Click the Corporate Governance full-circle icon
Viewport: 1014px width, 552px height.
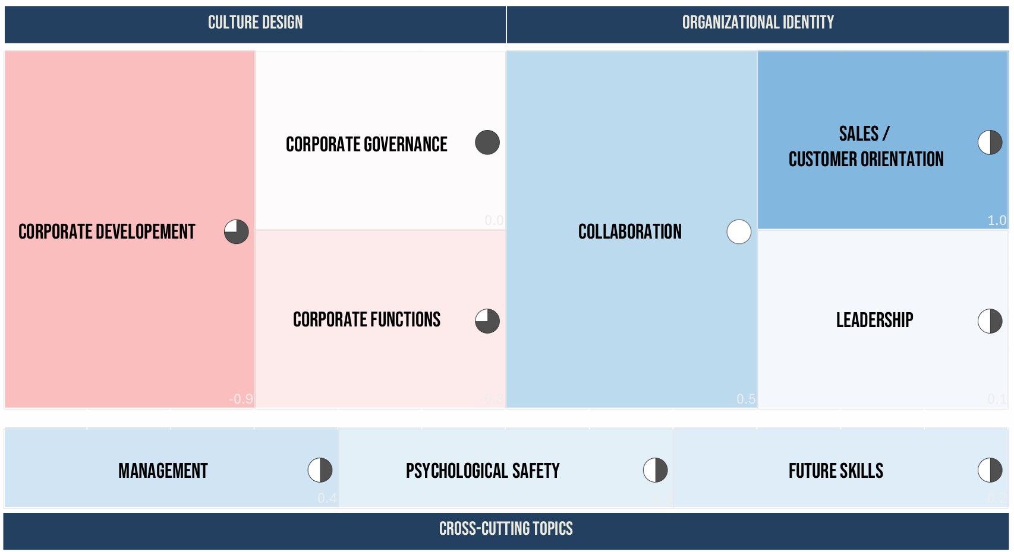[487, 142]
